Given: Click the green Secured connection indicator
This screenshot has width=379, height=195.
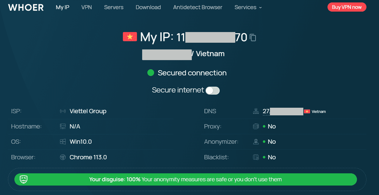Looking at the screenshot, I should pyautogui.click(x=150, y=73).
